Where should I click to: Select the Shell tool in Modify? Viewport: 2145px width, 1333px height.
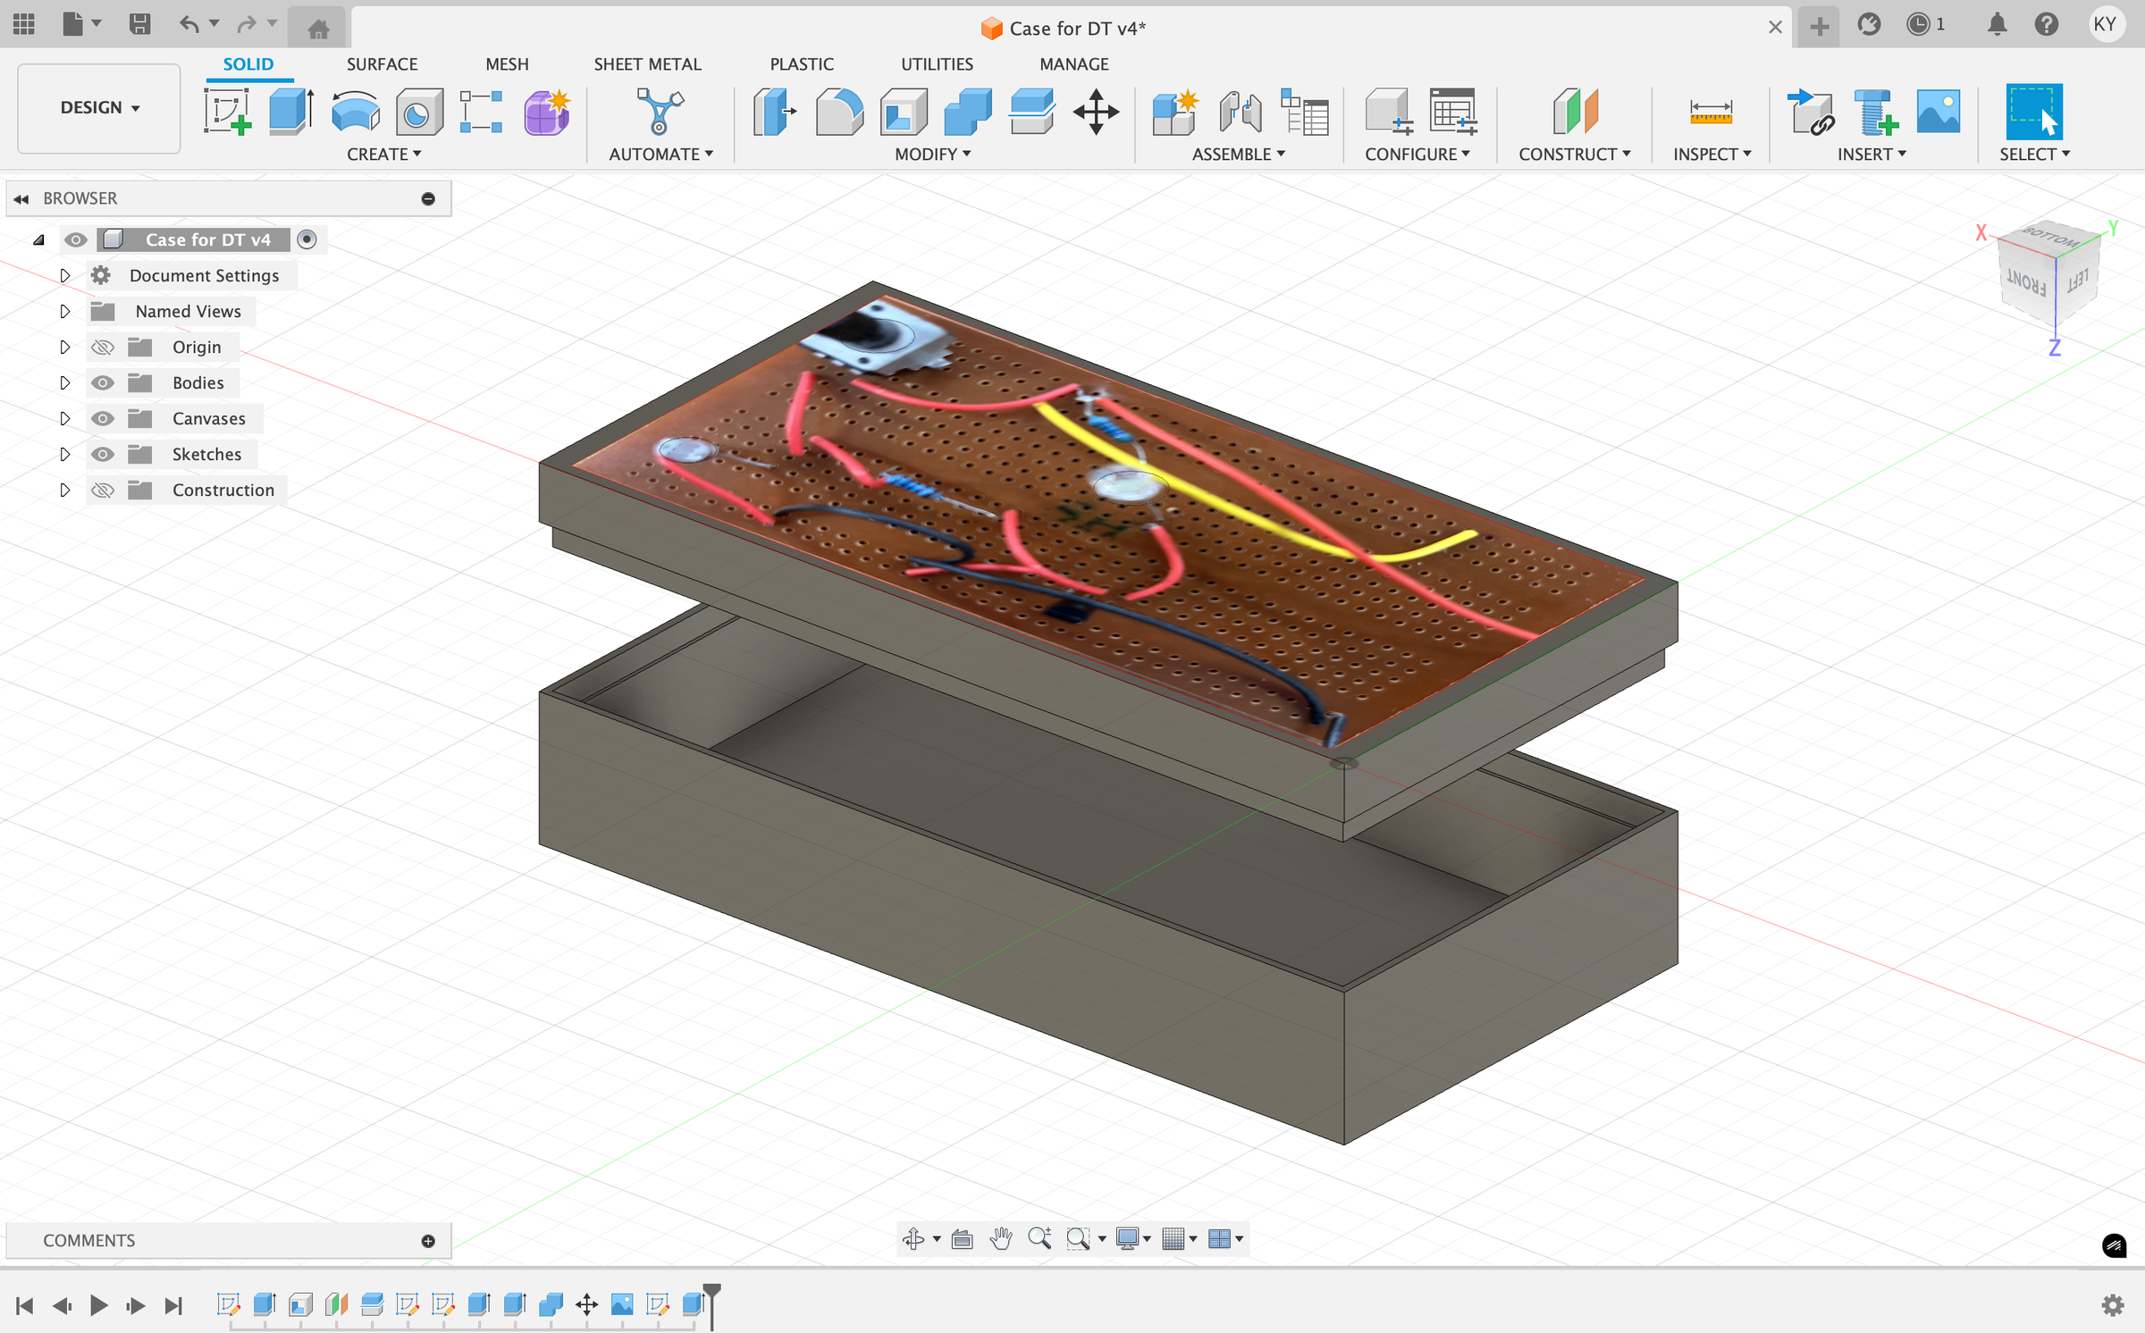point(903,113)
